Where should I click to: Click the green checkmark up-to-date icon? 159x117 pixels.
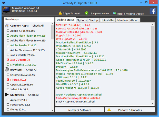click(x=87, y=13)
